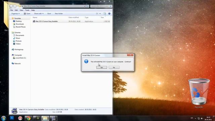
Task: Go back with the Explorer Back arrow
Action: coord(11,6)
